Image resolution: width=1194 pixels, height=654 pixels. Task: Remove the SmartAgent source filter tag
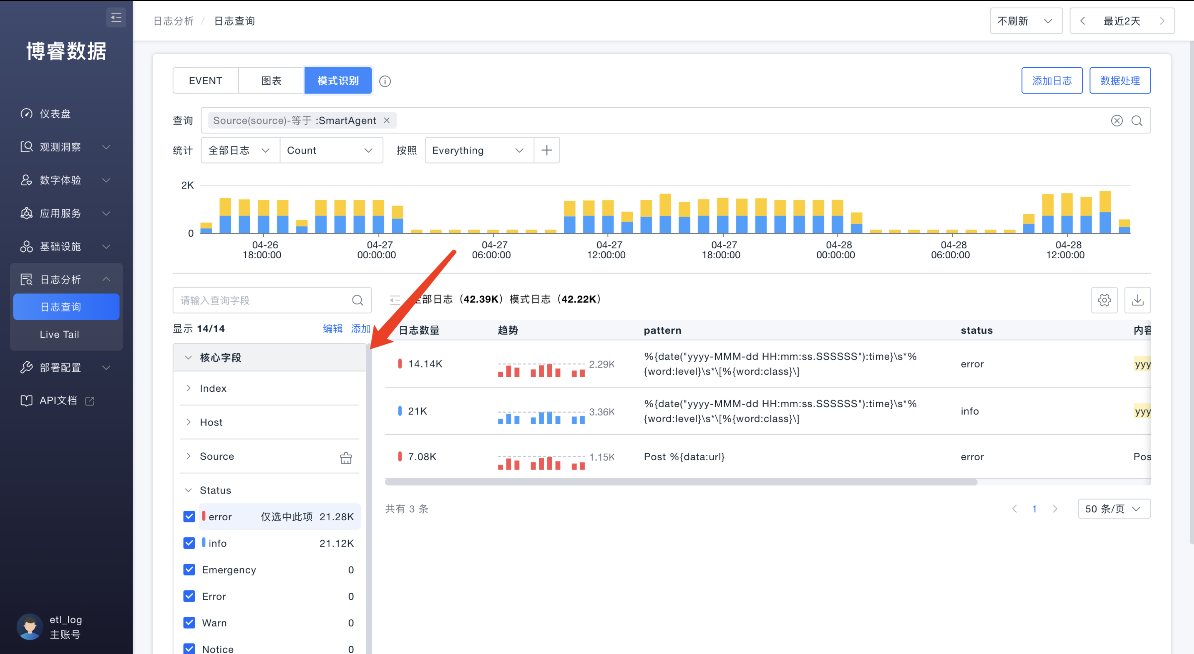click(x=387, y=120)
